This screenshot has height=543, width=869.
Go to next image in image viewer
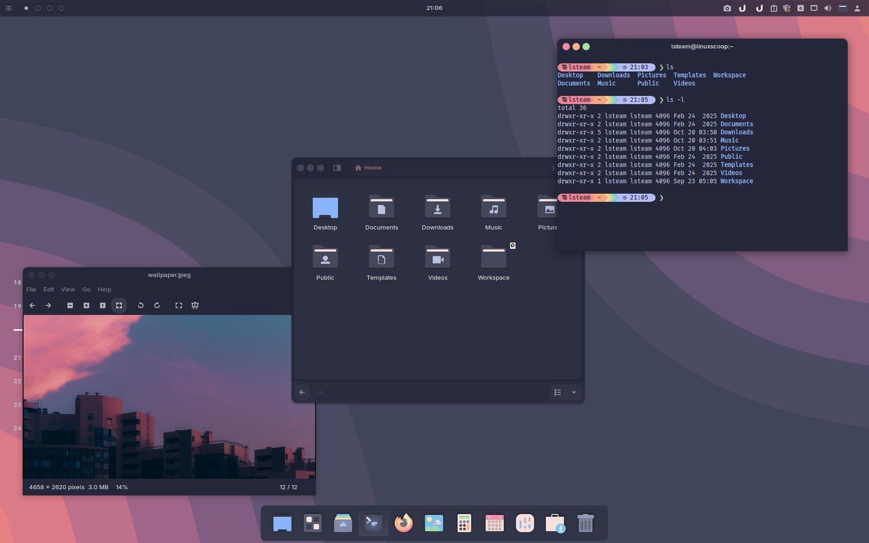tap(49, 305)
